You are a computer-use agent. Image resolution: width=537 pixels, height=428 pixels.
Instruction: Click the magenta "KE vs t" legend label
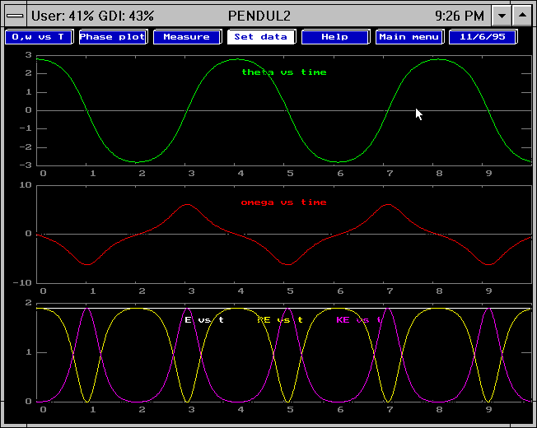[x=359, y=319]
